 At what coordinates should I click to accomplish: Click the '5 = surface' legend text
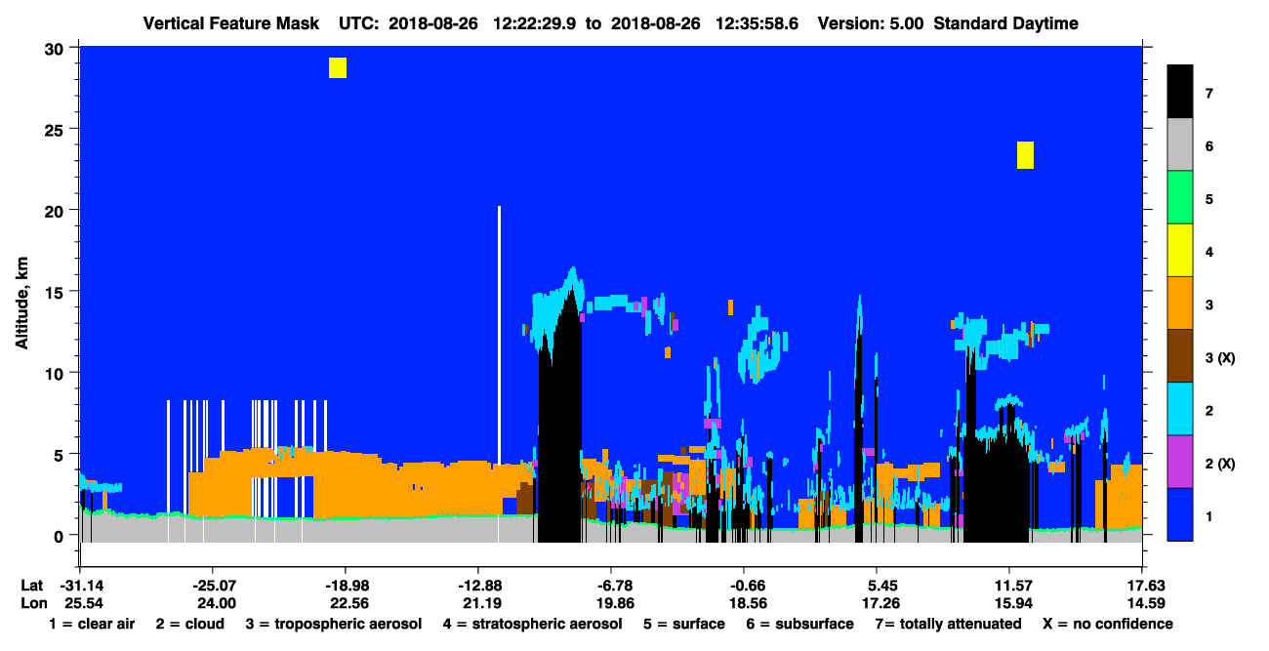pyautogui.click(x=684, y=624)
